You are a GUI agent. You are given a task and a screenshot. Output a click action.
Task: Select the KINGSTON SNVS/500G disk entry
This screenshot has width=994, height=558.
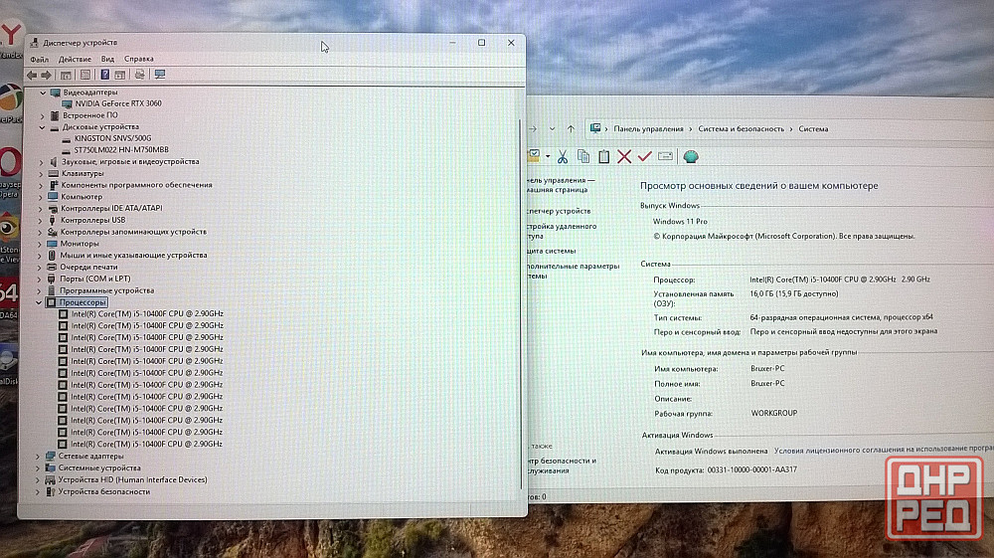[111, 138]
